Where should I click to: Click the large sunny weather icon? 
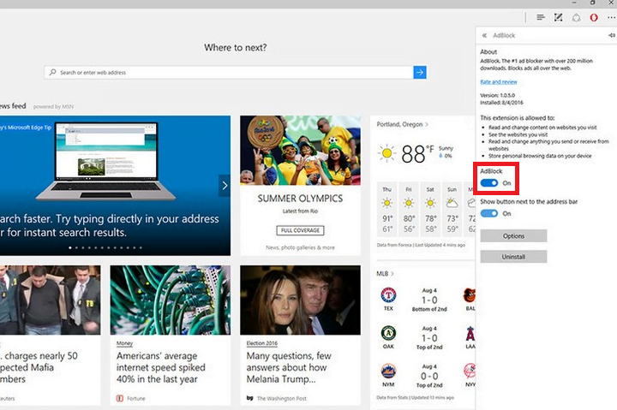386,153
